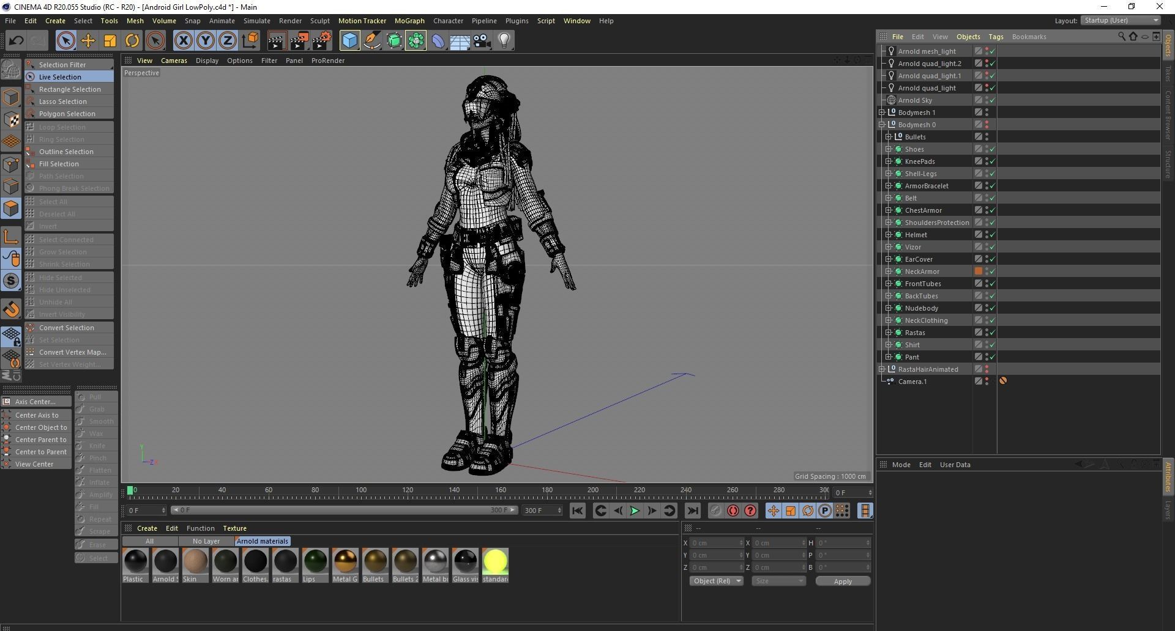The width and height of the screenshot is (1175, 631).
Task: Select the Move tool icon
Action: [x=88, y=41]
